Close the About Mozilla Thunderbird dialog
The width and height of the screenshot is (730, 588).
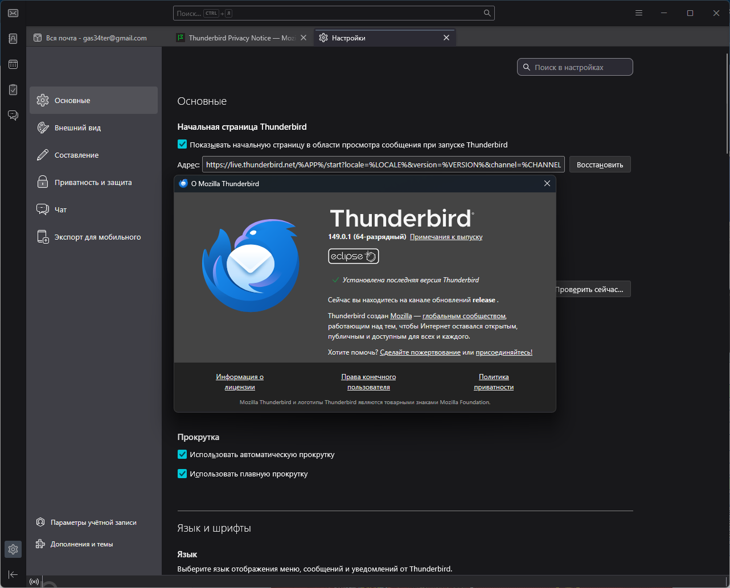point(547,183)
